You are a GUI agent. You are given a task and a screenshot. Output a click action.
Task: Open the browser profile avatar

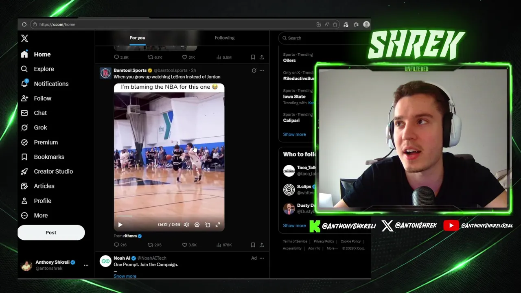[x=366, y=24]
